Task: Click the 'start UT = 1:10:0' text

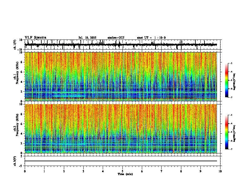Action: [151, 38]
